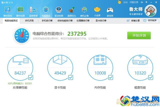
Task: Switch to the 手机评测 tab
Action: [29, 21]
